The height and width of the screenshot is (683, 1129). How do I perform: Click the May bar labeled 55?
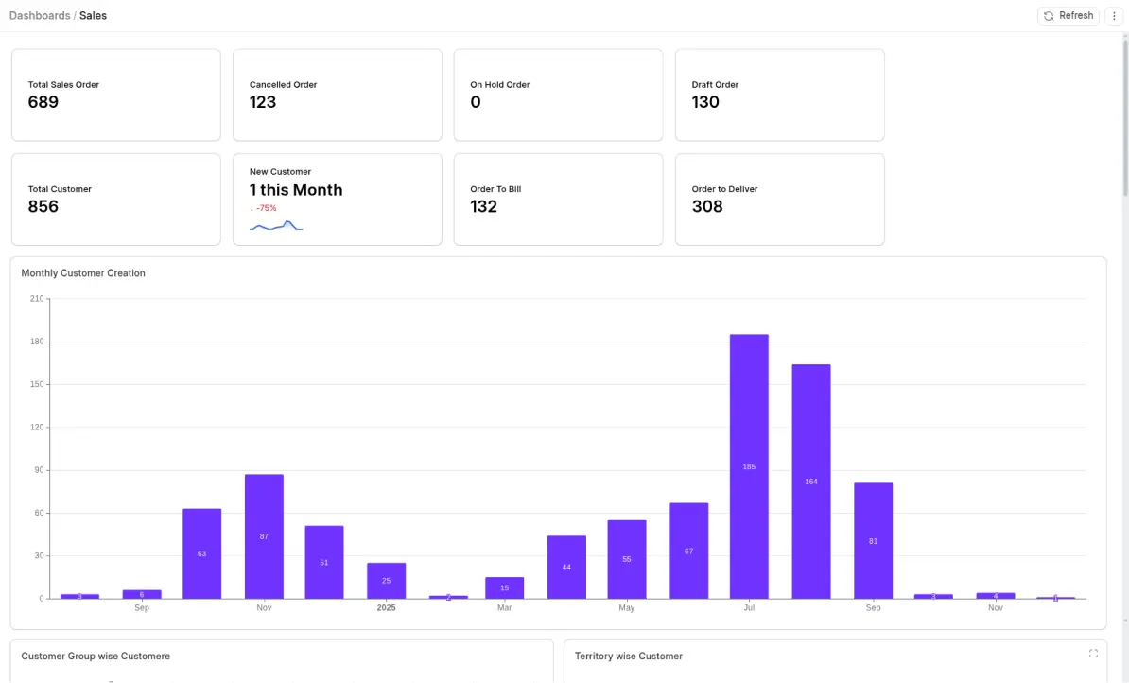[x=627, y=558]
